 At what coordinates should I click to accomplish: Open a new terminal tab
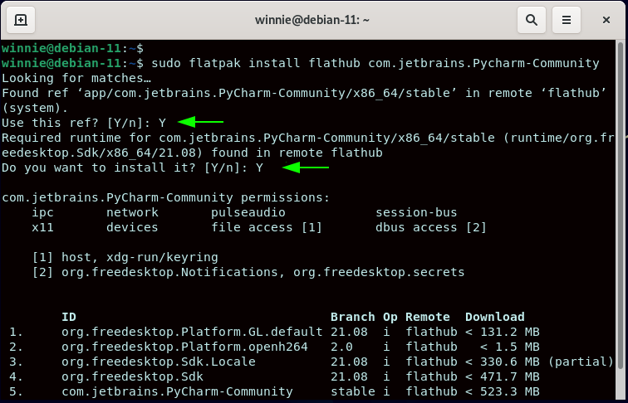20,19
